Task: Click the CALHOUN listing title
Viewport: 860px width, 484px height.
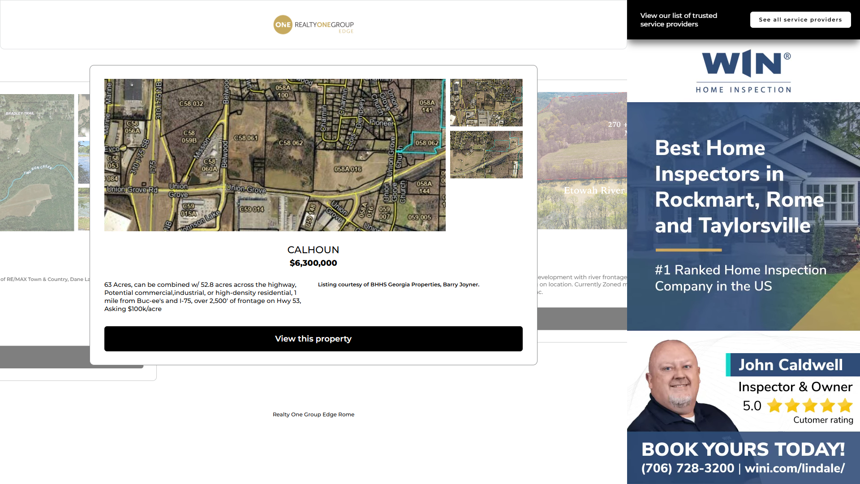Action: pyautogui.click(x=313, y=250)
